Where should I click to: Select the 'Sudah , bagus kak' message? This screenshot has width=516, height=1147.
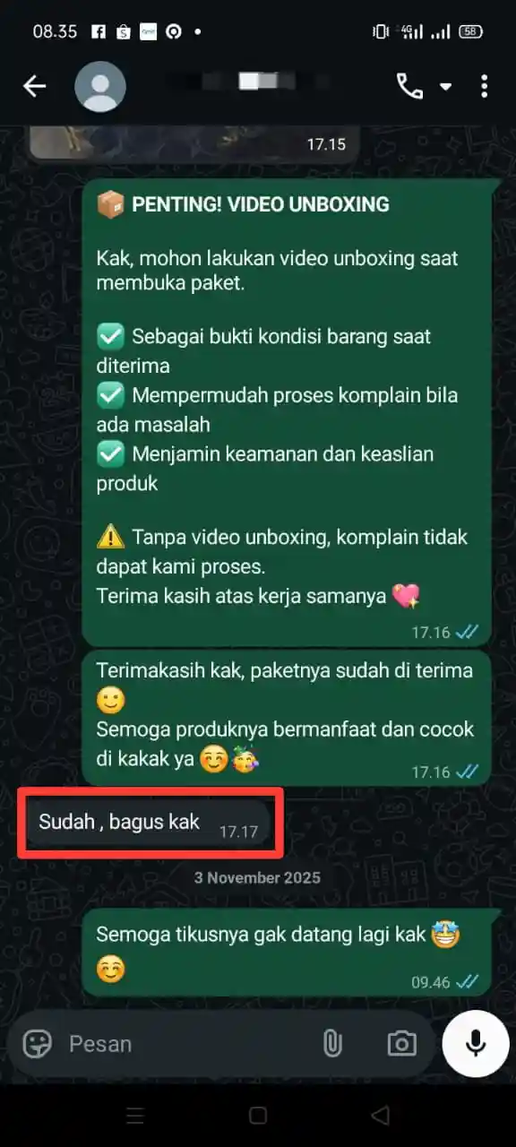click(147, 824)
